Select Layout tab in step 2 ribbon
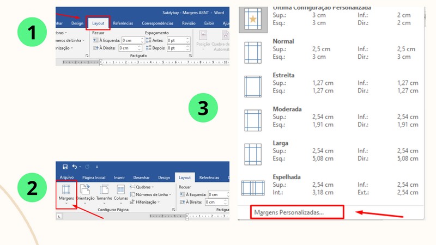This screenshot has width=436, height=245. pos(185,177)
